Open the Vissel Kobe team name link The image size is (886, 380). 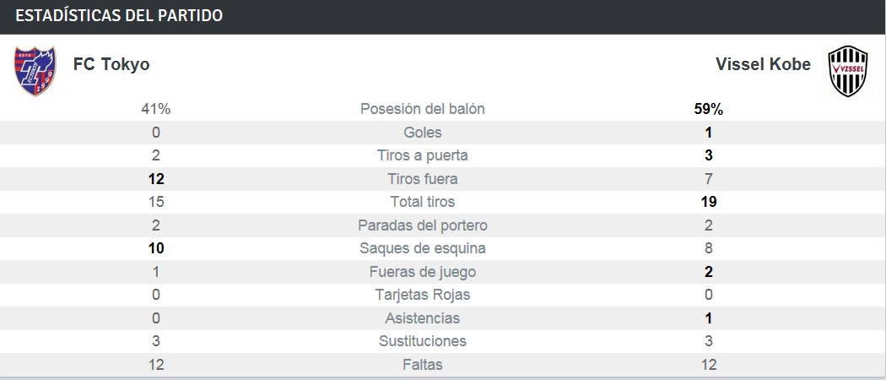pyautogui.click(x=763, y=64)
